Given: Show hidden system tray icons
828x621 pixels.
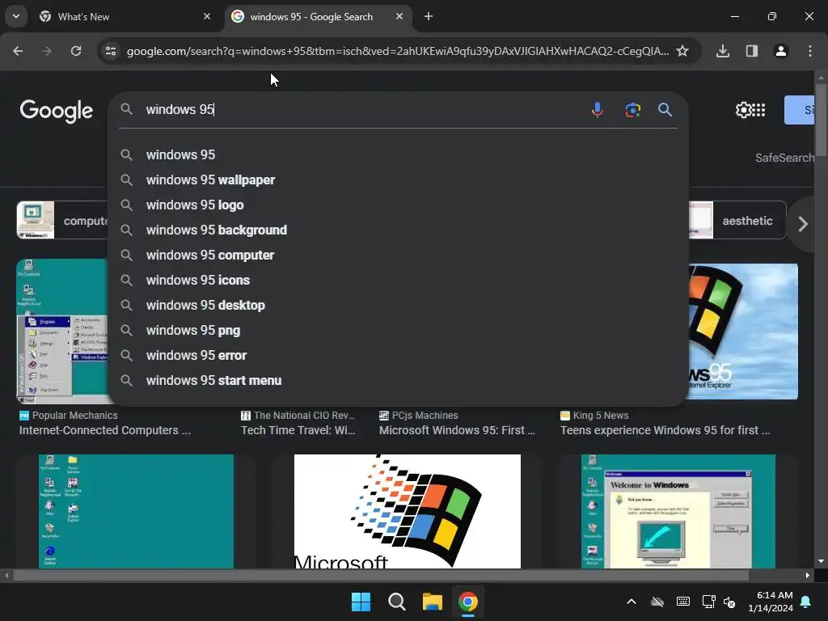Looking at the screenshot, I should pyautogui.click(x=631, y=602).
